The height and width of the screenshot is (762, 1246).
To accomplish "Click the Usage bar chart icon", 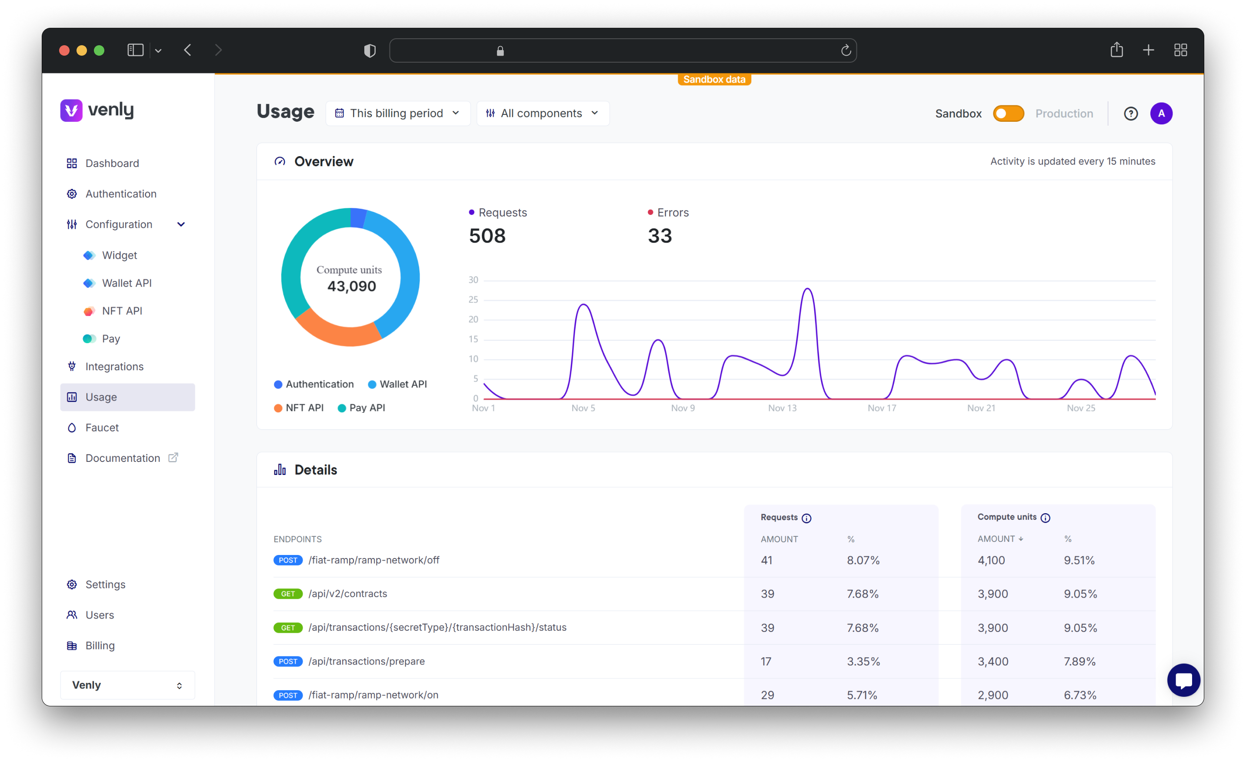I will [x=73, y=397].
